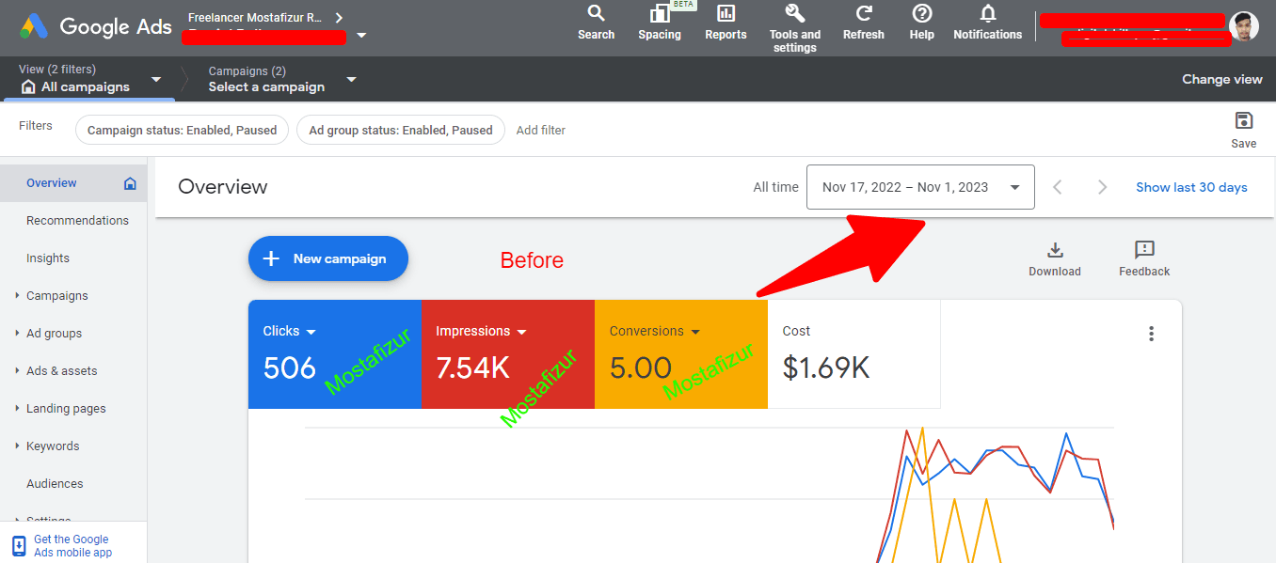Image resolution: width=1276 pixels, height=563 pixels.
Task: Click Show last 30 days link
Action: pyautogui.click(x=1190, y=187)
